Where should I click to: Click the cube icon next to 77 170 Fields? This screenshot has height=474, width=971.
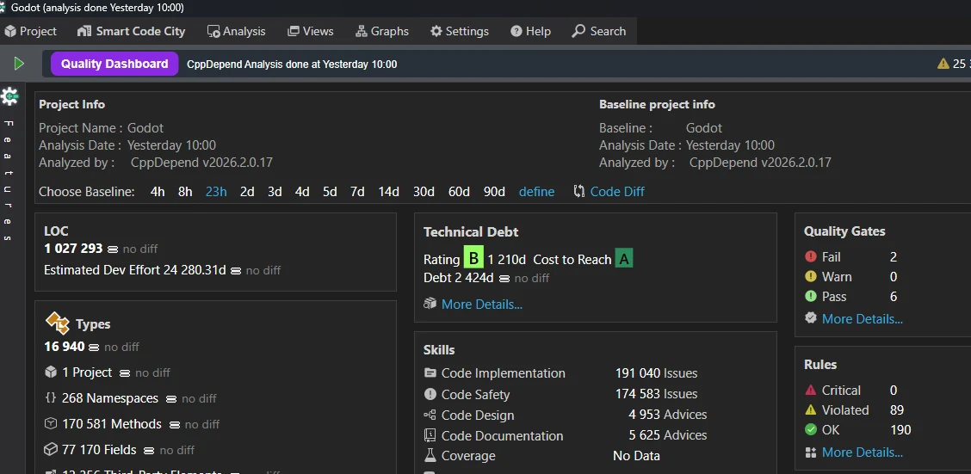51,450
